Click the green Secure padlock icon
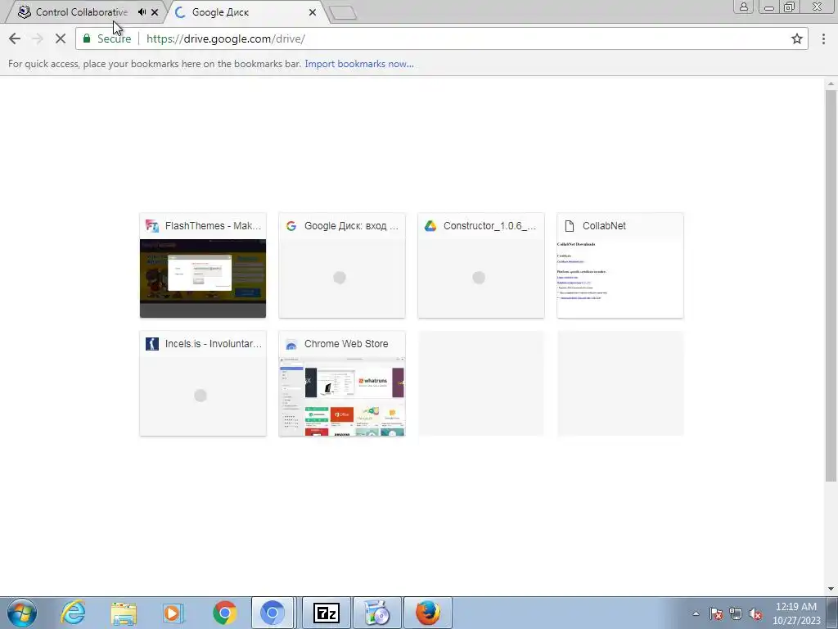This screenshot has width=838, height=629. pyautogui.click(x=87, y=38)
